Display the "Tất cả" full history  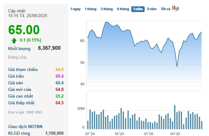coord(165,9)
